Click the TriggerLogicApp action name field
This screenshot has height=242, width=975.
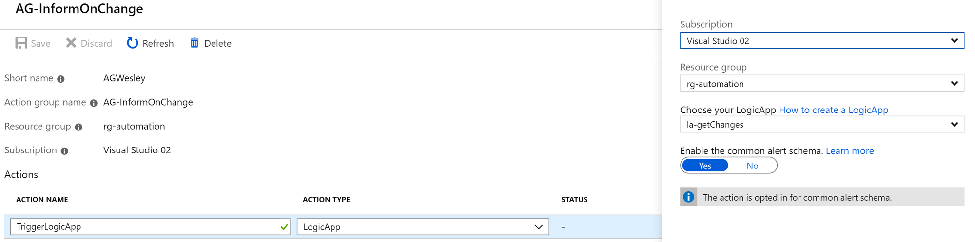[x=150, y=227]
